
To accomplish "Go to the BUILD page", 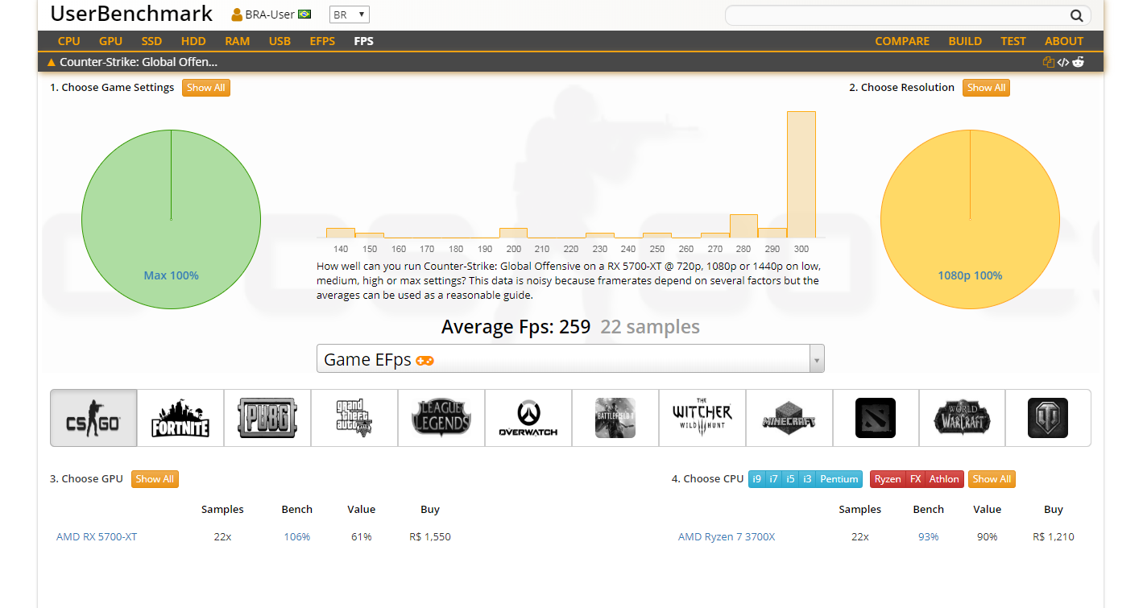I will pyautogui.click(x=965, y=41).
